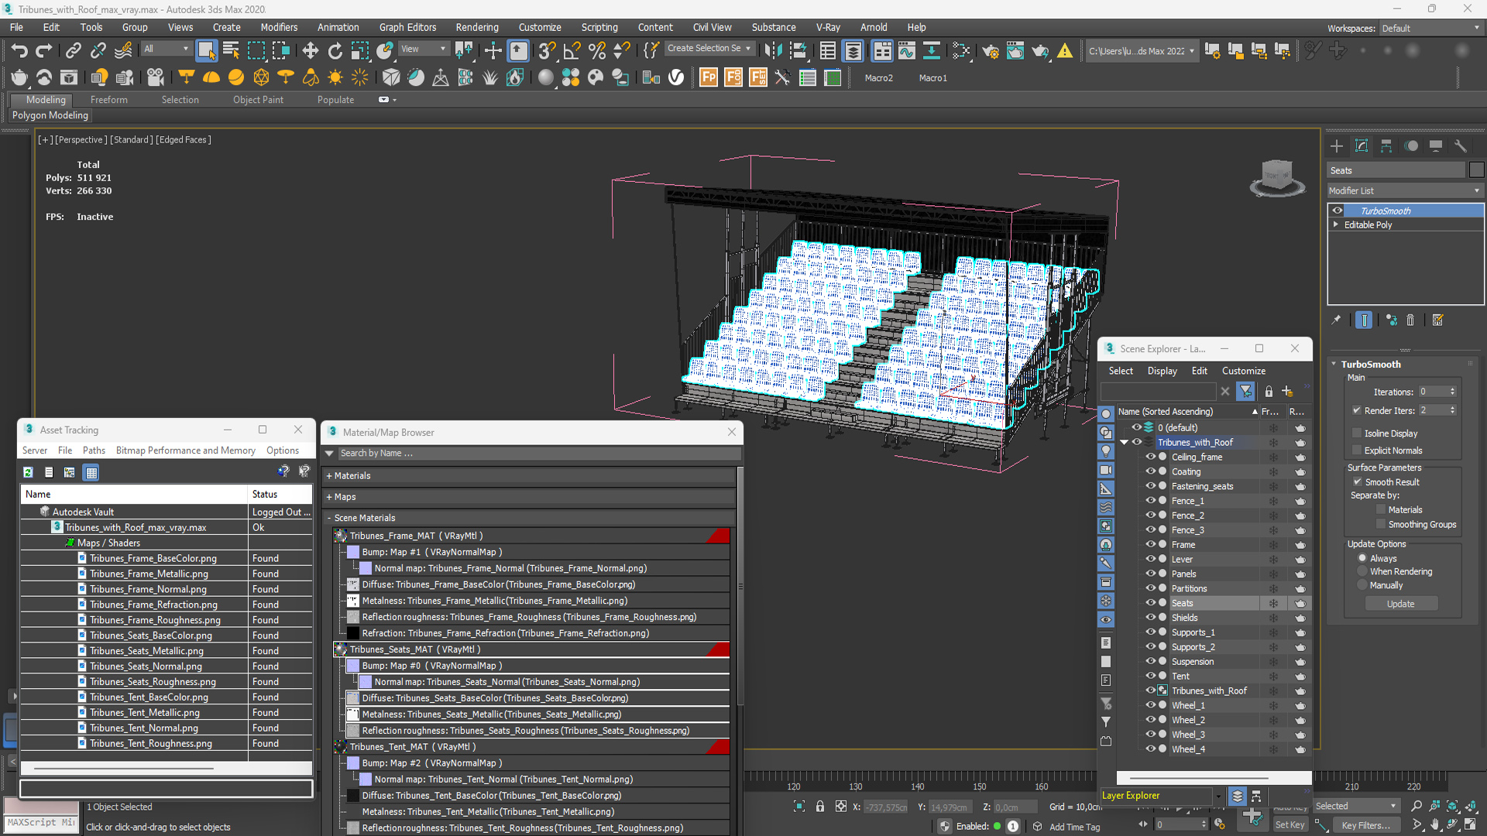Click Configure Modifier Sets icon
Viewport: 1487px width, 836px height.
[x=1438, y=320]
